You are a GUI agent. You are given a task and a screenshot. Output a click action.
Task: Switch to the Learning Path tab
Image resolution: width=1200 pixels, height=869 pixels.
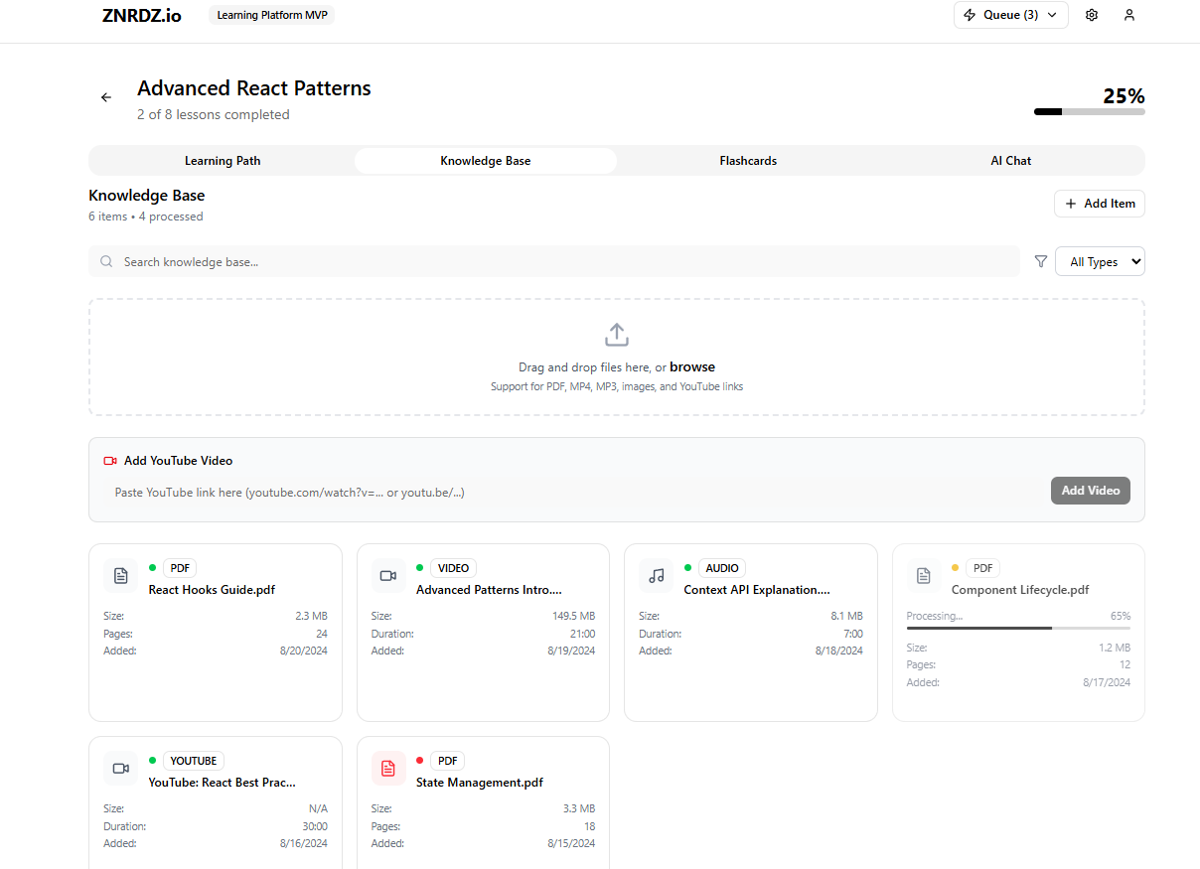pyautogui.click(x=223, y=161)
